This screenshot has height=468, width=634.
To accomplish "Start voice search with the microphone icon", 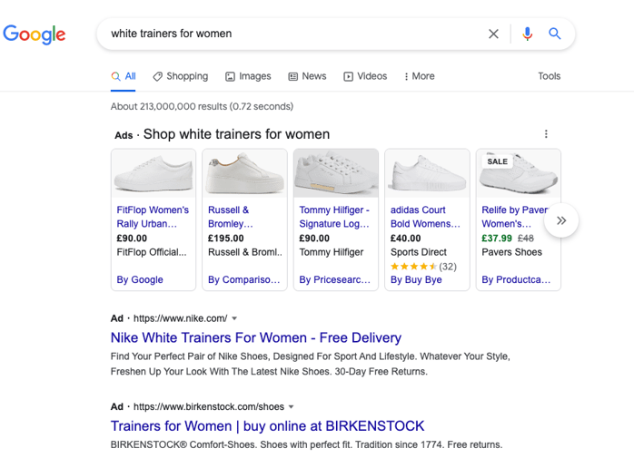I will pos(527,34).
